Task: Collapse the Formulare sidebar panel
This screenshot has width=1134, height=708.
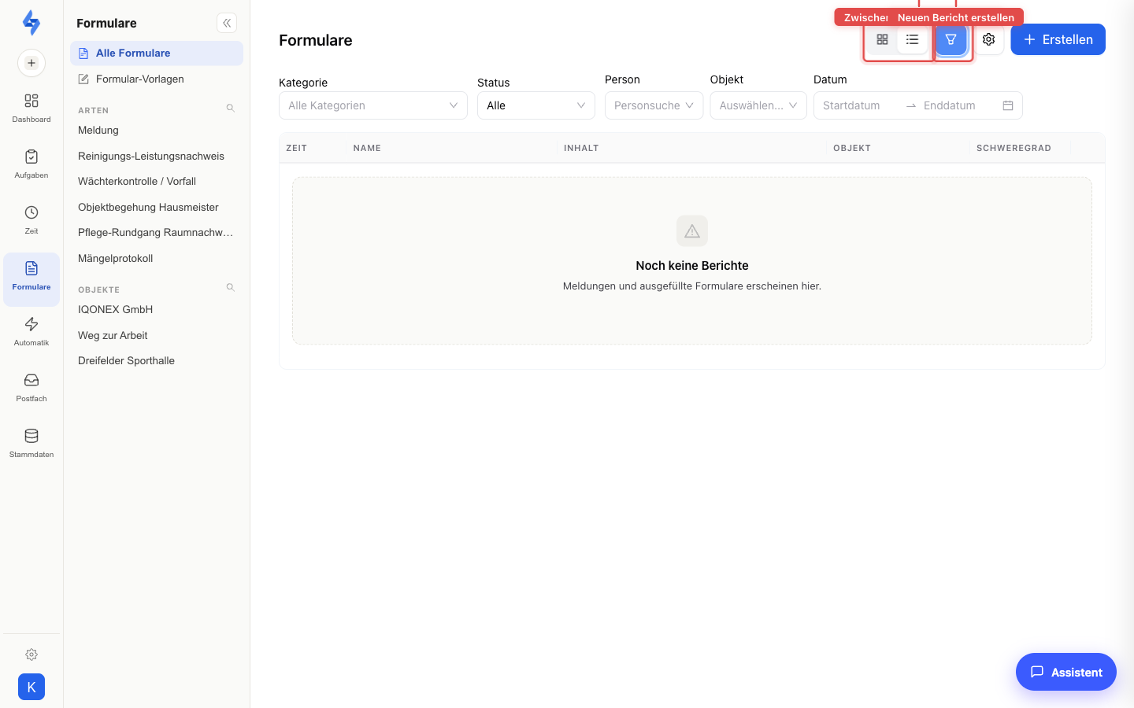Action: (227, 23)
